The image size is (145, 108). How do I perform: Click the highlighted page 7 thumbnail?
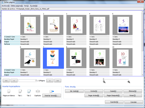pyautogui.click(x=53, y=58)
